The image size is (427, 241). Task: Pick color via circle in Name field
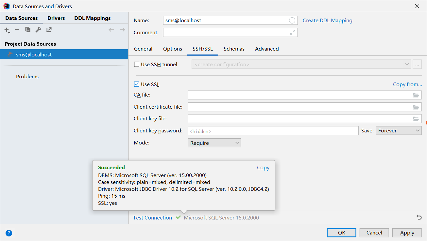click(292, 21)
